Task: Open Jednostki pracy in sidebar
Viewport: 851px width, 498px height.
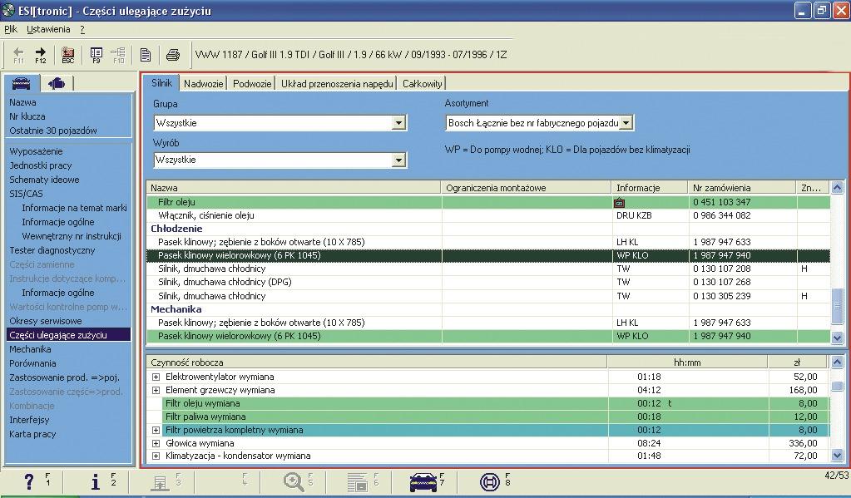Action: 40,165
